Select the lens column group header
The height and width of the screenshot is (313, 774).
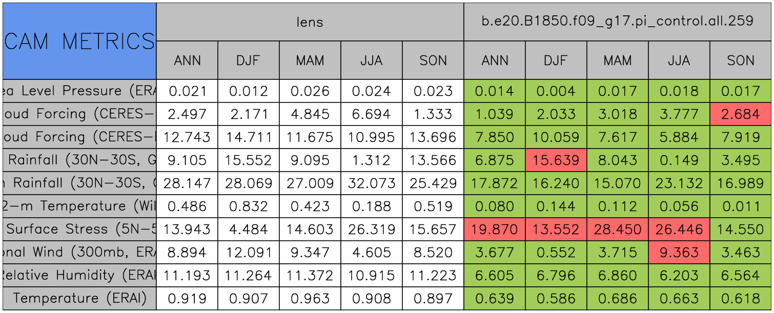coord(310,22)
